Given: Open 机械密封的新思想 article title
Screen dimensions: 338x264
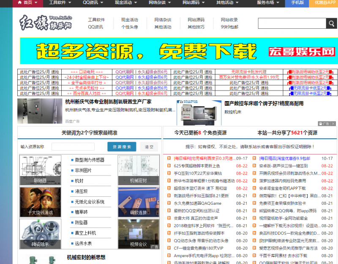Looking at the screenshot, I should tap(86, 257).
